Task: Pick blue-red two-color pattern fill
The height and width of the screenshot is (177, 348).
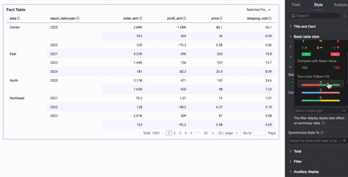Action: [320, 91]
